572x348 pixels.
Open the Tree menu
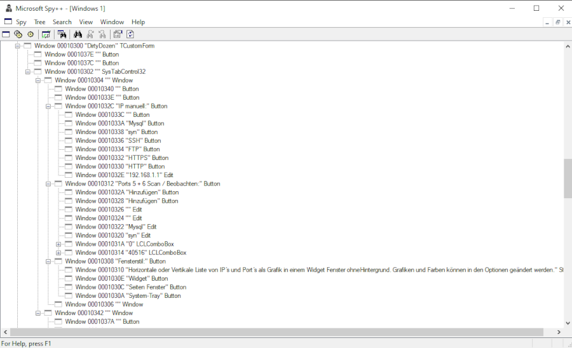[40, 22]
